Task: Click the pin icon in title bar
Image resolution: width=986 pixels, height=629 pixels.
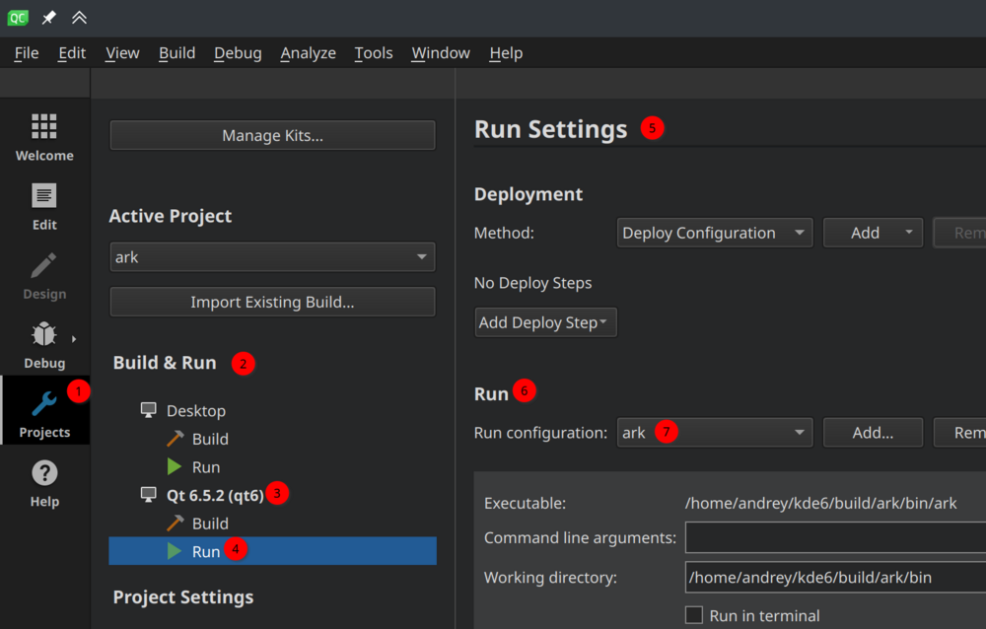Action: (48, 17)
